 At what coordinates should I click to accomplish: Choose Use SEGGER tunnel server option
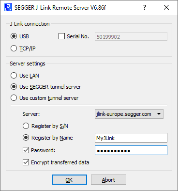pos(14,87)
